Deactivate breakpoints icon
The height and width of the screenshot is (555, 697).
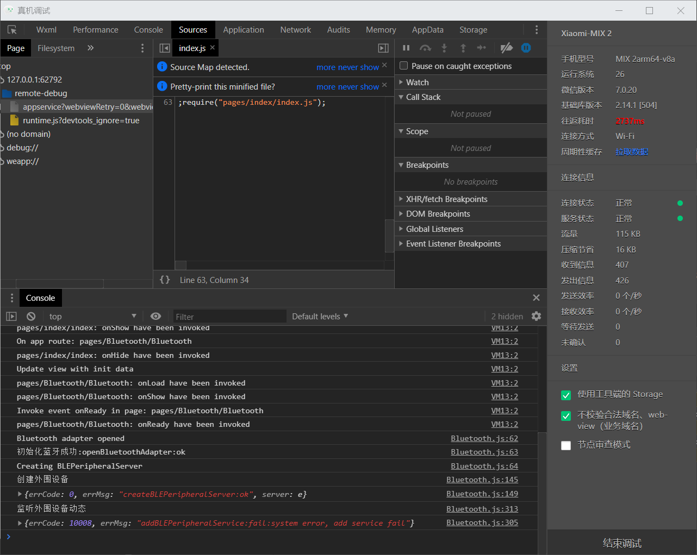[x=506, y=48]
